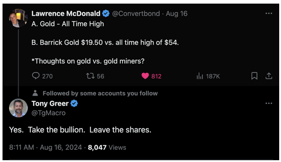Share Lawrence McDonald's tweet
This screenshot has width=281, height=162.
tap(268, 76)
